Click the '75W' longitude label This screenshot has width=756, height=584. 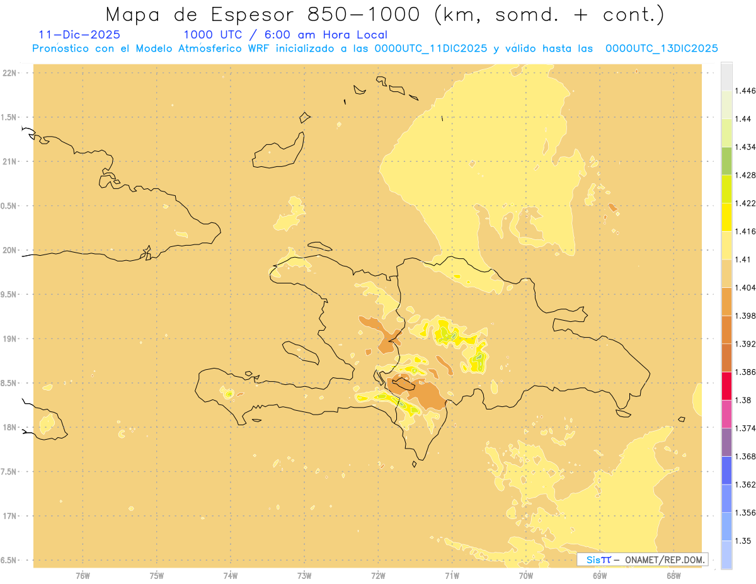pyautogui.click(x=157, y=576)
